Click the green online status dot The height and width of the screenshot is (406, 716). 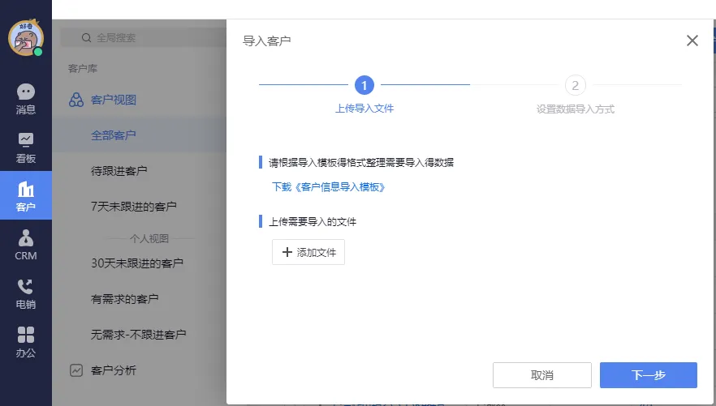coord(38,52)
